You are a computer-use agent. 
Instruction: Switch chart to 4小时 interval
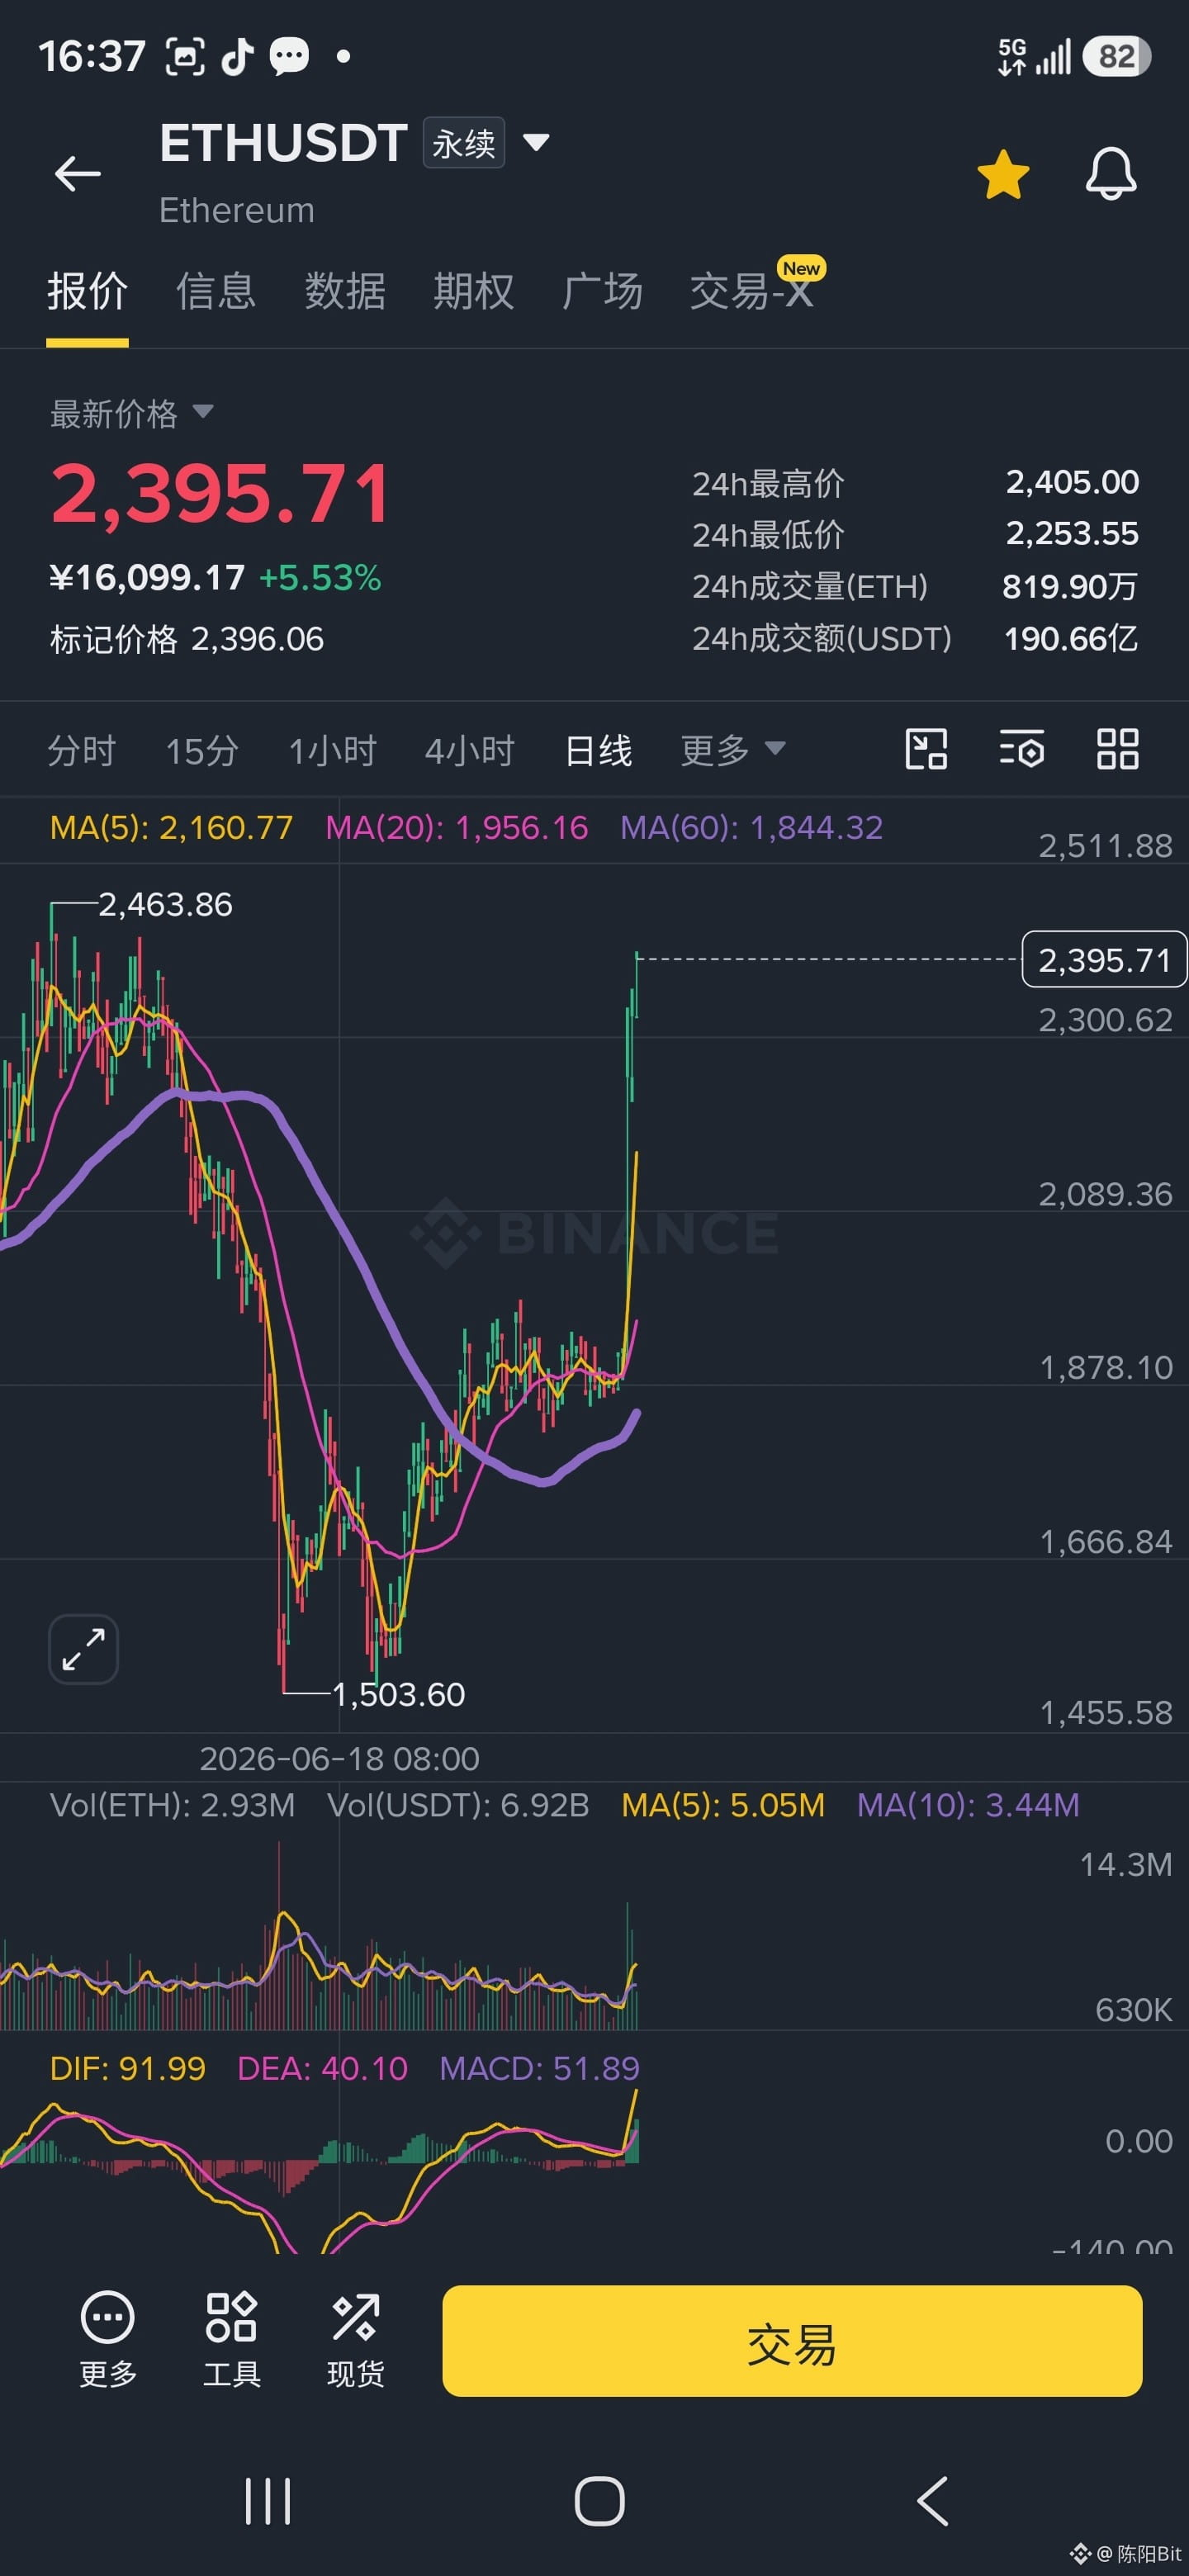[470, 750]
